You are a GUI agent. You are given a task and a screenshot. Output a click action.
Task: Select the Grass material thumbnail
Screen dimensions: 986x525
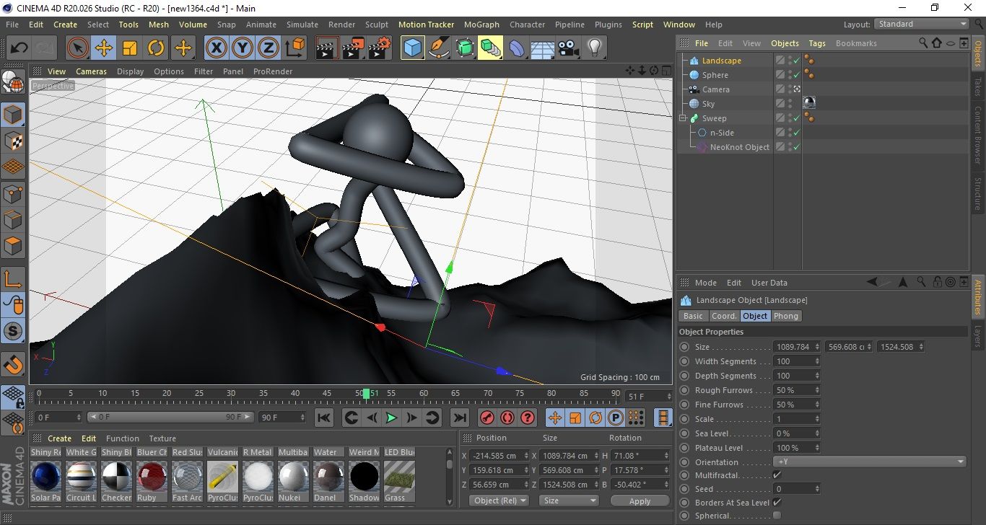(399, 476)
